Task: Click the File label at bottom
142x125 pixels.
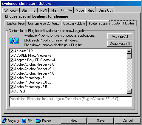Action: coord(30,121)
